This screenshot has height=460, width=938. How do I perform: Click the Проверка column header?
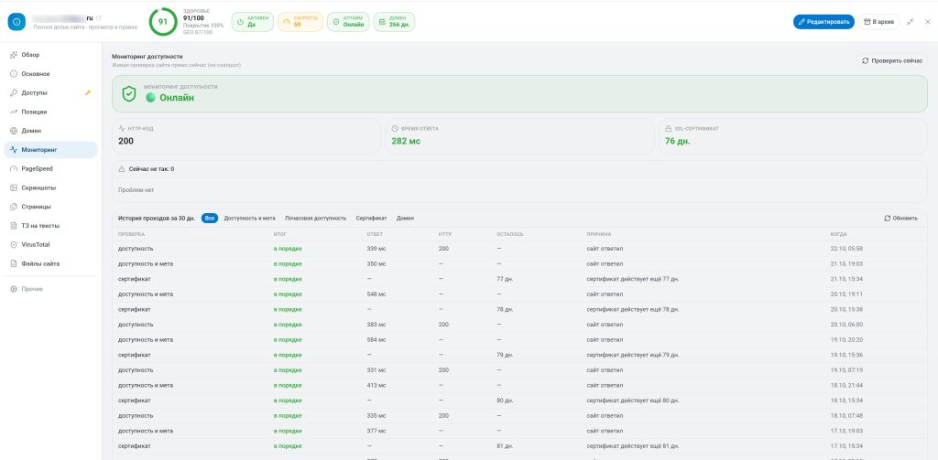click(132, 234)
